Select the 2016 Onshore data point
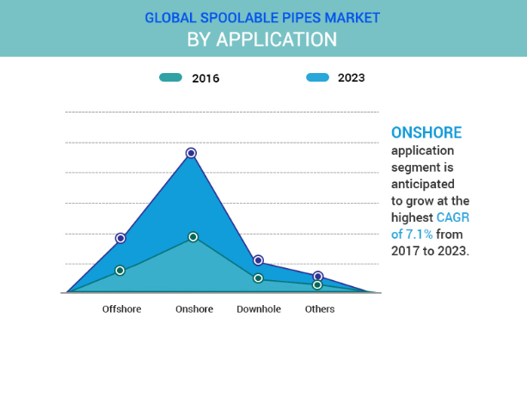527x397 pixels. pyautogui.click(x=193, y=237)
